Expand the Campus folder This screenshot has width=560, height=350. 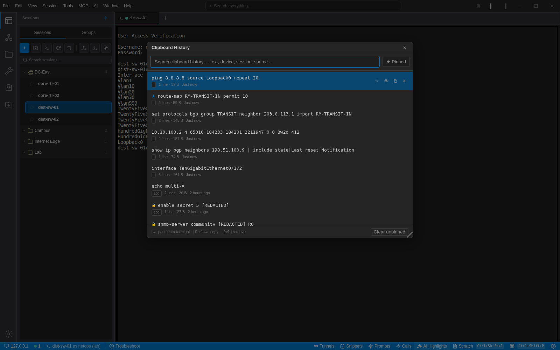24,131
